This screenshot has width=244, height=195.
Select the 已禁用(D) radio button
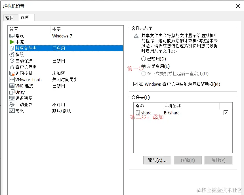click(144, 59)
